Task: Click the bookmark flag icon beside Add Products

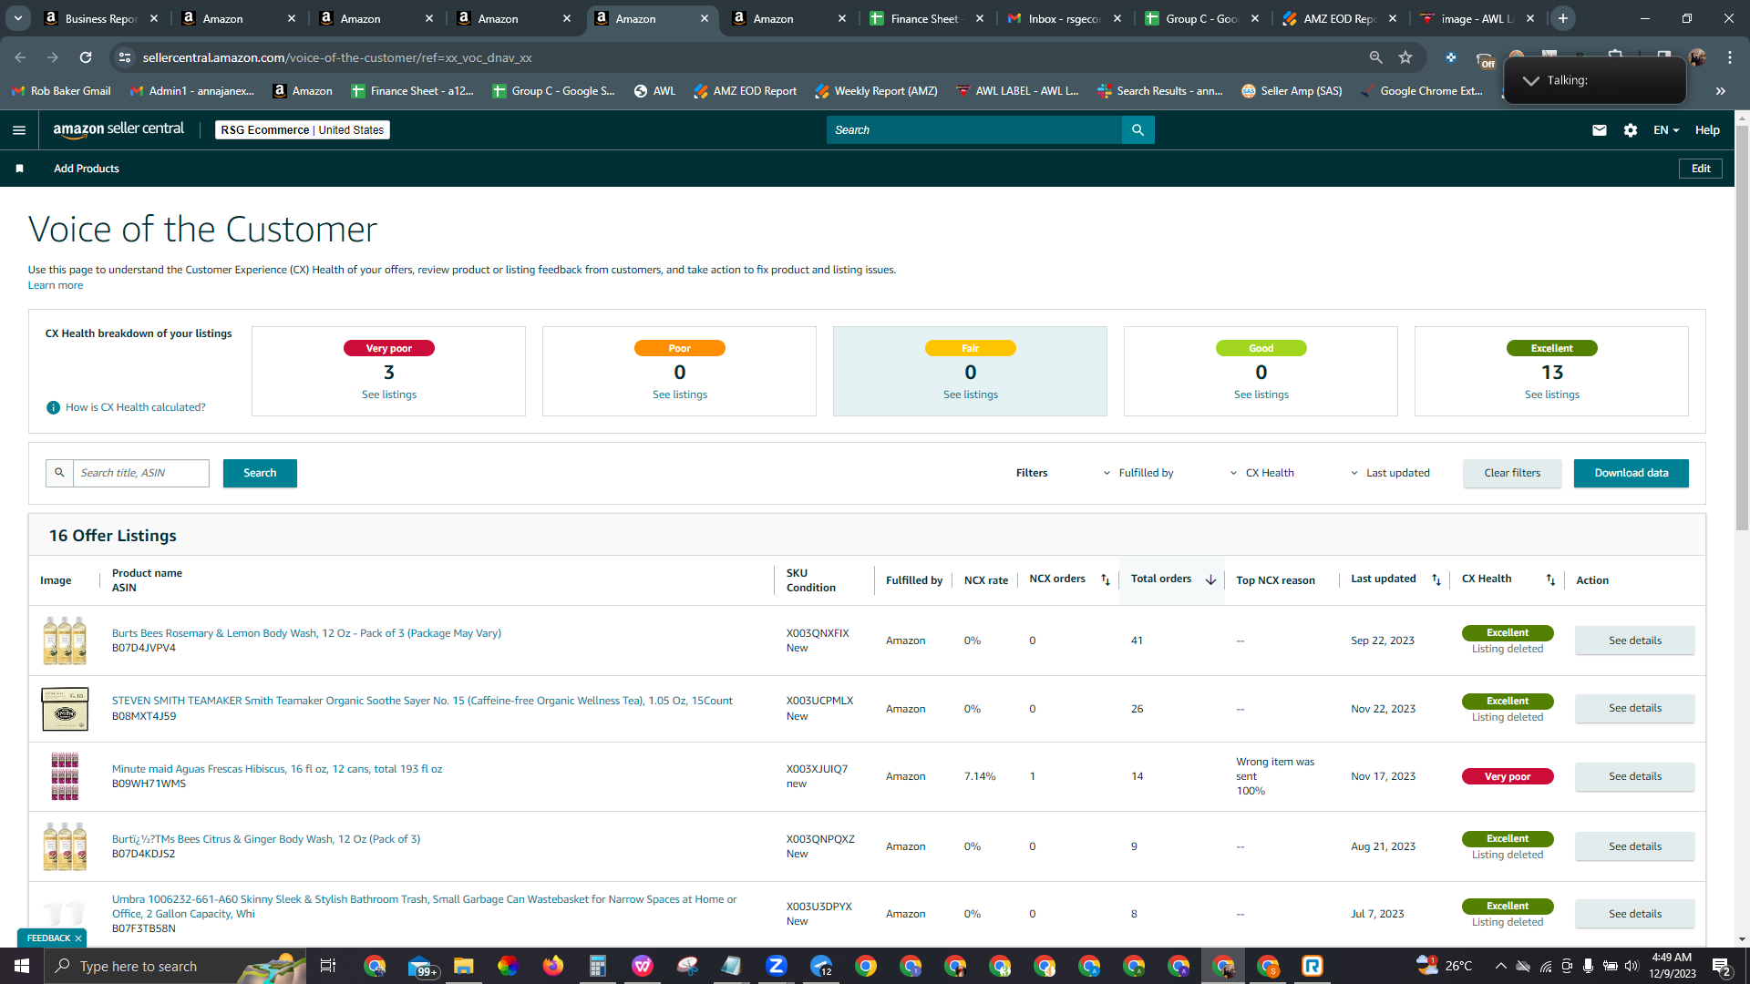Action: pyautogui.click(x=20, y=169)
